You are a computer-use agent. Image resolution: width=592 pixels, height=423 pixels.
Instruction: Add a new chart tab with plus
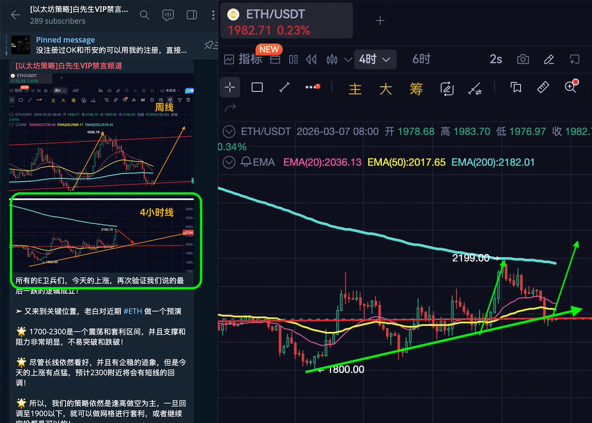380,21
